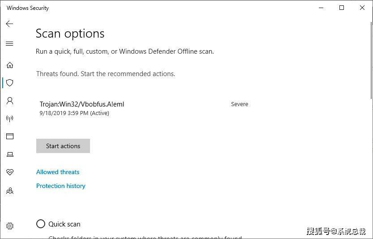Open Account protection person icon
373x239 pixels.
10,101
